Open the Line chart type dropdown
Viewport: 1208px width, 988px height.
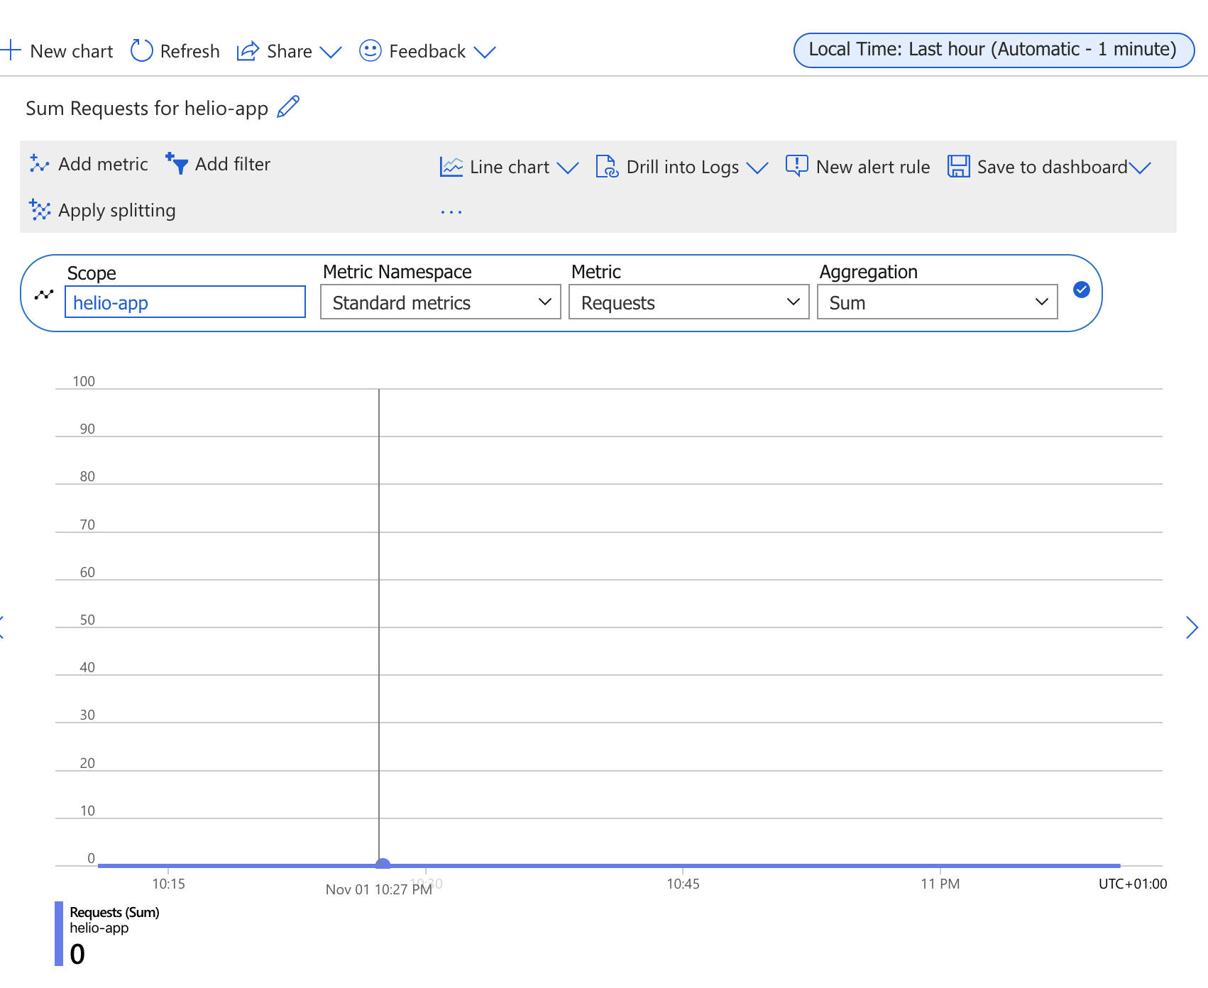pos(569,168)
